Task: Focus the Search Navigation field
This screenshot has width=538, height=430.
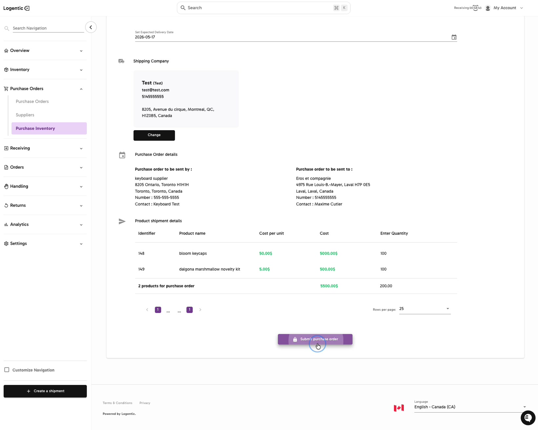Action: (x=48, y=28)
